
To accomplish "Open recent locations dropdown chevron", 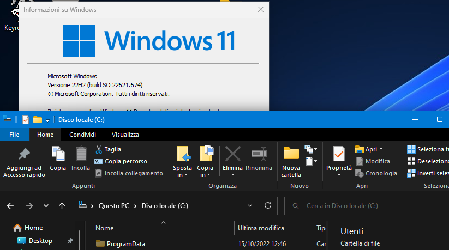I will point(46,206).
